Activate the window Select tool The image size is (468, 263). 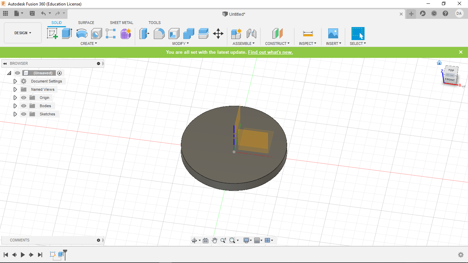pos(358,34)
